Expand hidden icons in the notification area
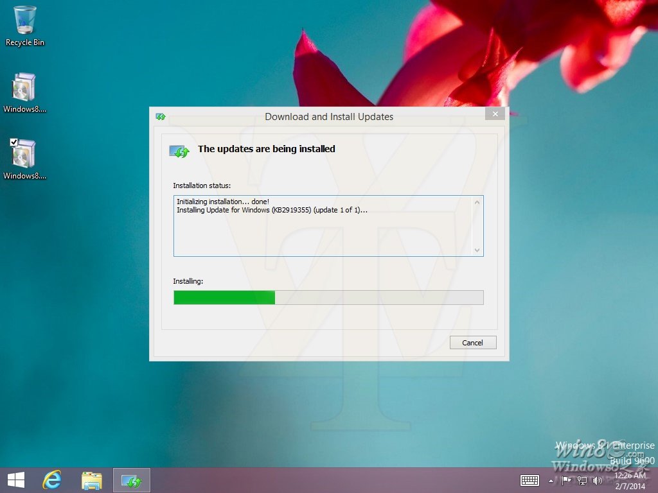 551,480
